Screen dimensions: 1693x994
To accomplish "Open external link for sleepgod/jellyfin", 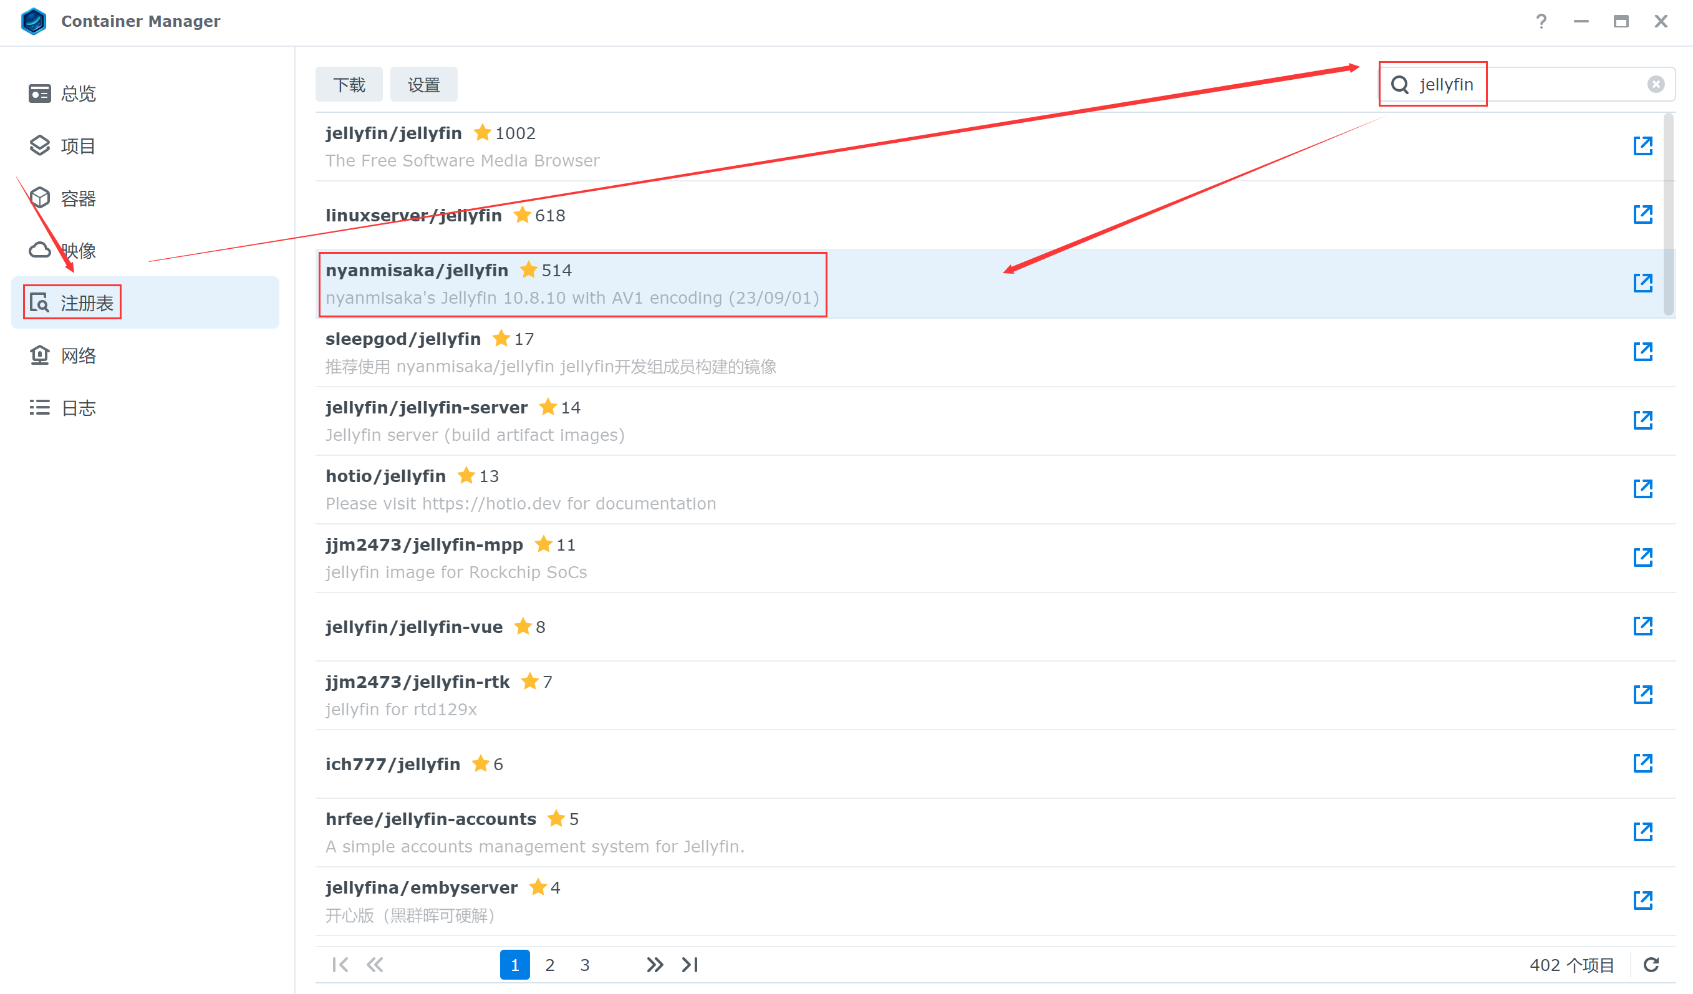I will pyautogui.click(x=1642, y=351).
